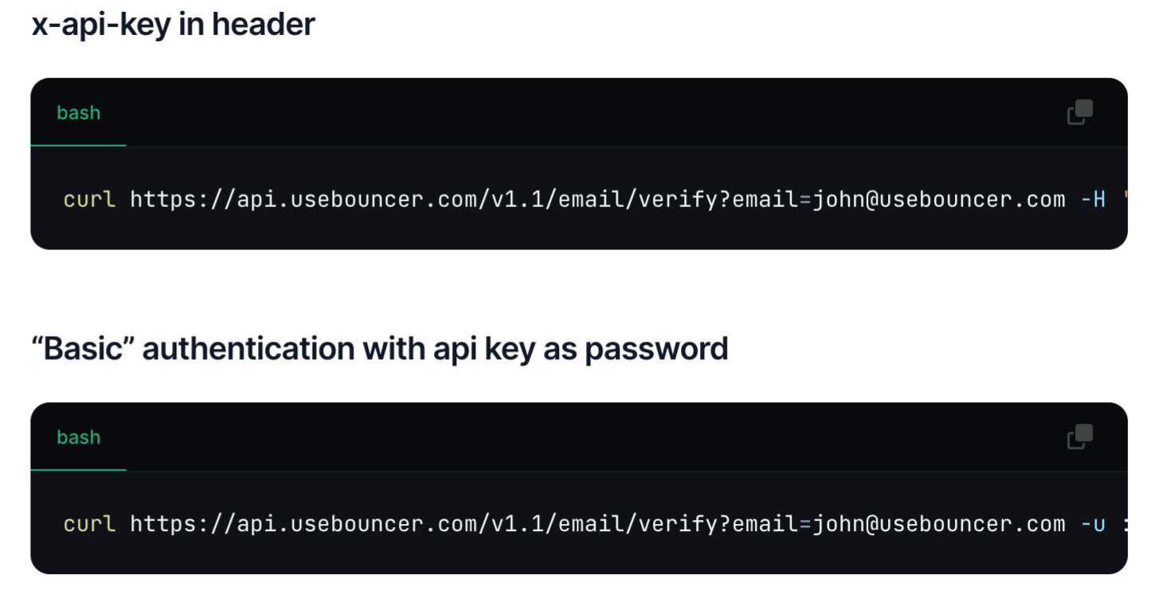Click john@usebouncer.com in the Basic authentication example

938,524
